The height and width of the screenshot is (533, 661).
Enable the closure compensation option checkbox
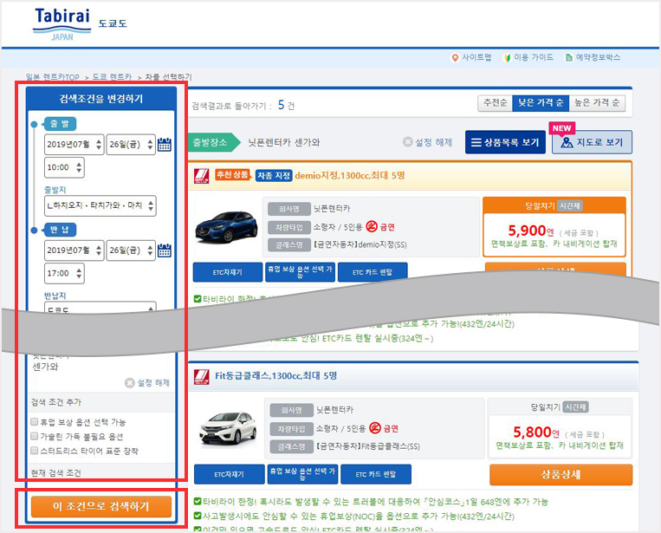[x=35, y=422]
